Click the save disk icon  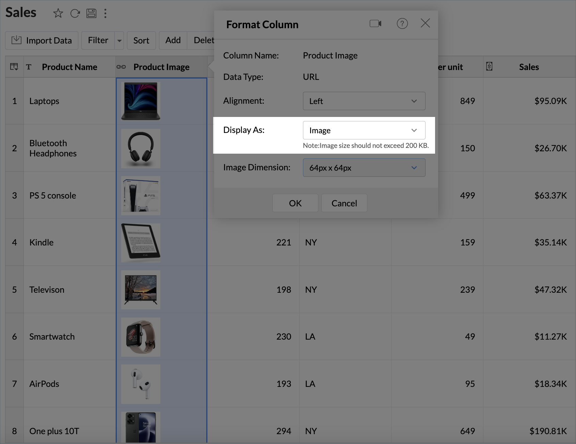91,13
